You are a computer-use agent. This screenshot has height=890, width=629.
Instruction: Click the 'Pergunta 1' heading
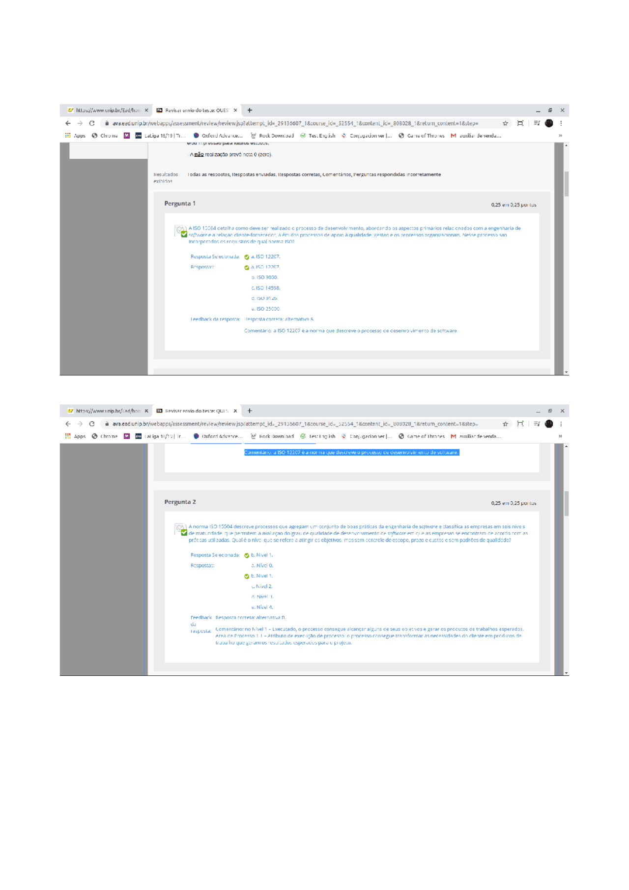tap(180, 203)
